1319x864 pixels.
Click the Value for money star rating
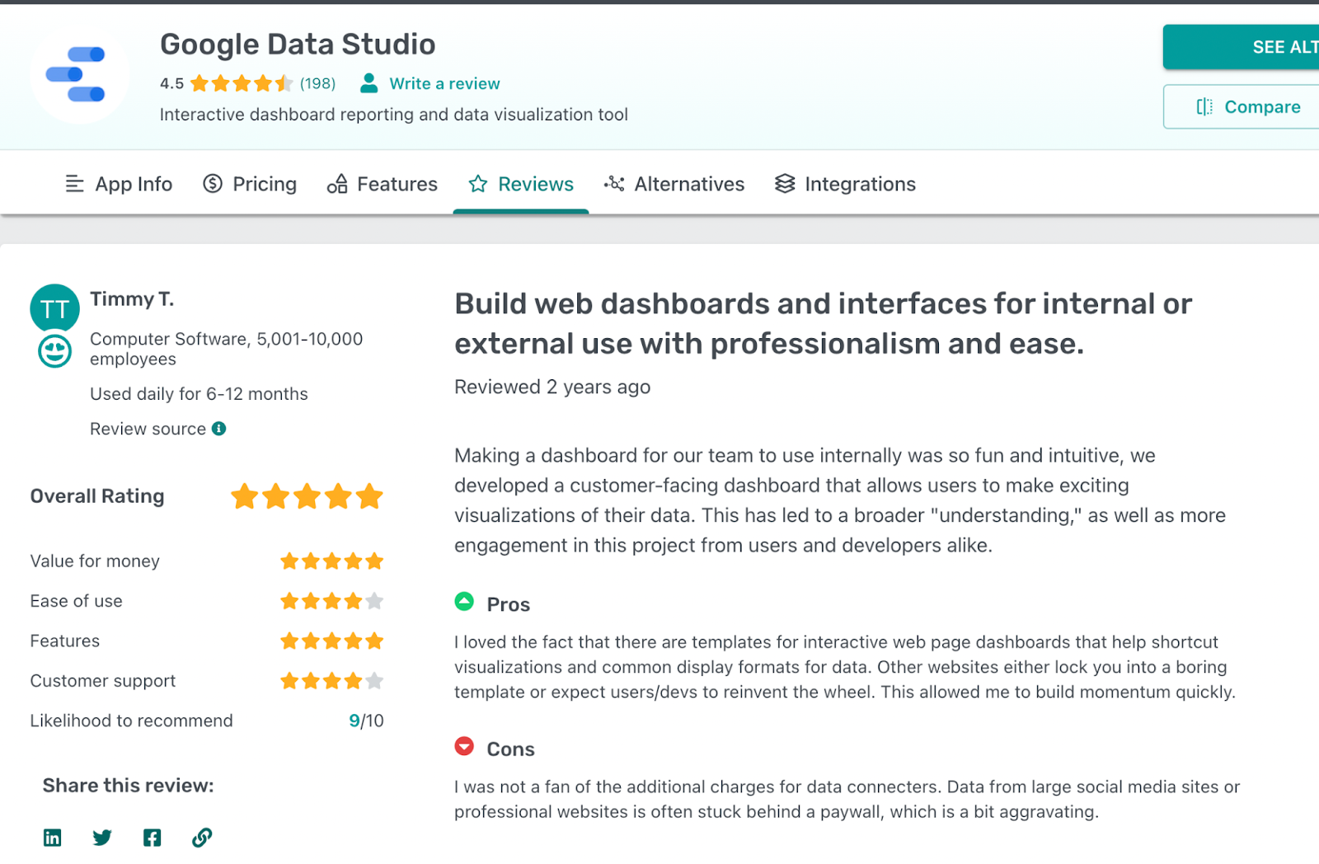point(332,561)
